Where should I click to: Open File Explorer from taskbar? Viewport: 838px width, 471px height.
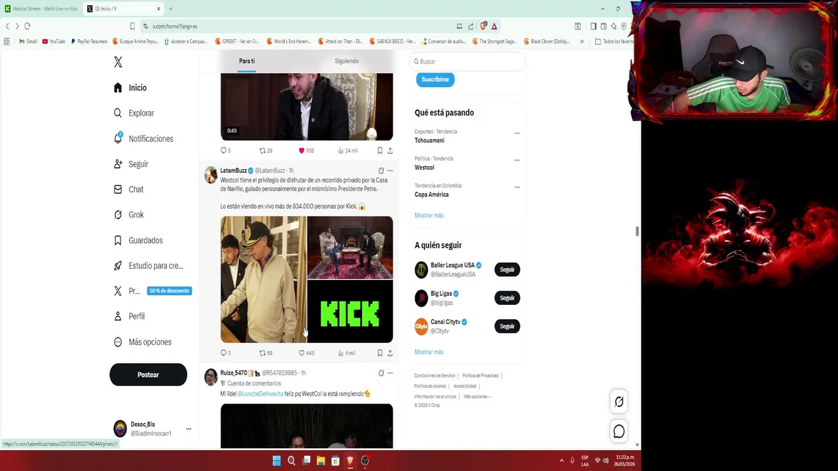(321, 461)
